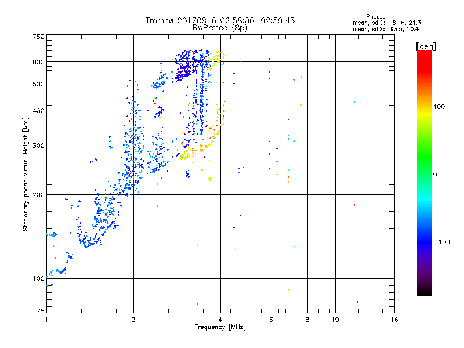
Task: Click the '300' height axis label
Action: (38, 146)
